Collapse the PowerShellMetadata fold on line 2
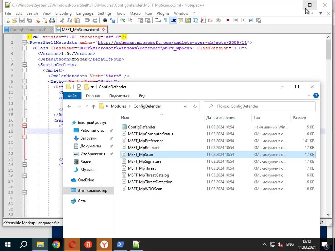335x251 pixels. (25, 42)
